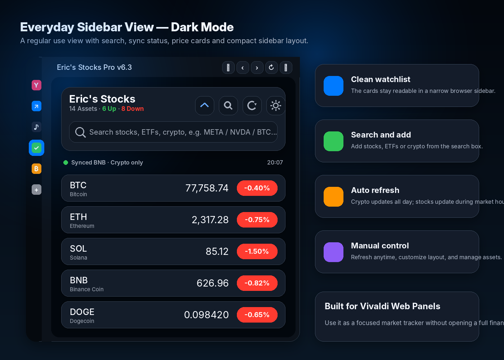The height and width of the screenshot is (360, 504).
Task: Open the ETH Ethereum price card
Action: (x=144, y=220)
